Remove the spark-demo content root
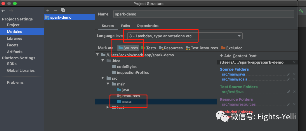This screenshot has width=306, height=131. click(x=294, y=62)
